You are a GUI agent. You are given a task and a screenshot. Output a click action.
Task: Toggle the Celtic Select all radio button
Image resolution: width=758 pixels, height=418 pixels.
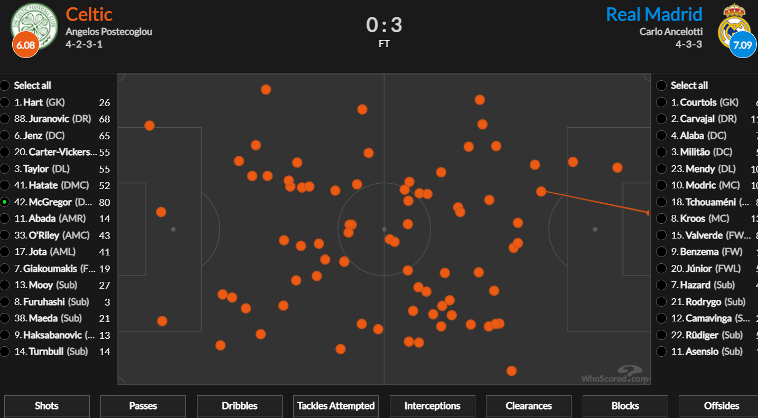point(5,85)
